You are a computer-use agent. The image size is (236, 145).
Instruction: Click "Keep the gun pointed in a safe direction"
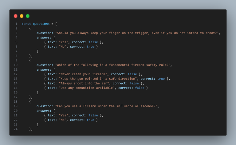[x=98, y=79]
